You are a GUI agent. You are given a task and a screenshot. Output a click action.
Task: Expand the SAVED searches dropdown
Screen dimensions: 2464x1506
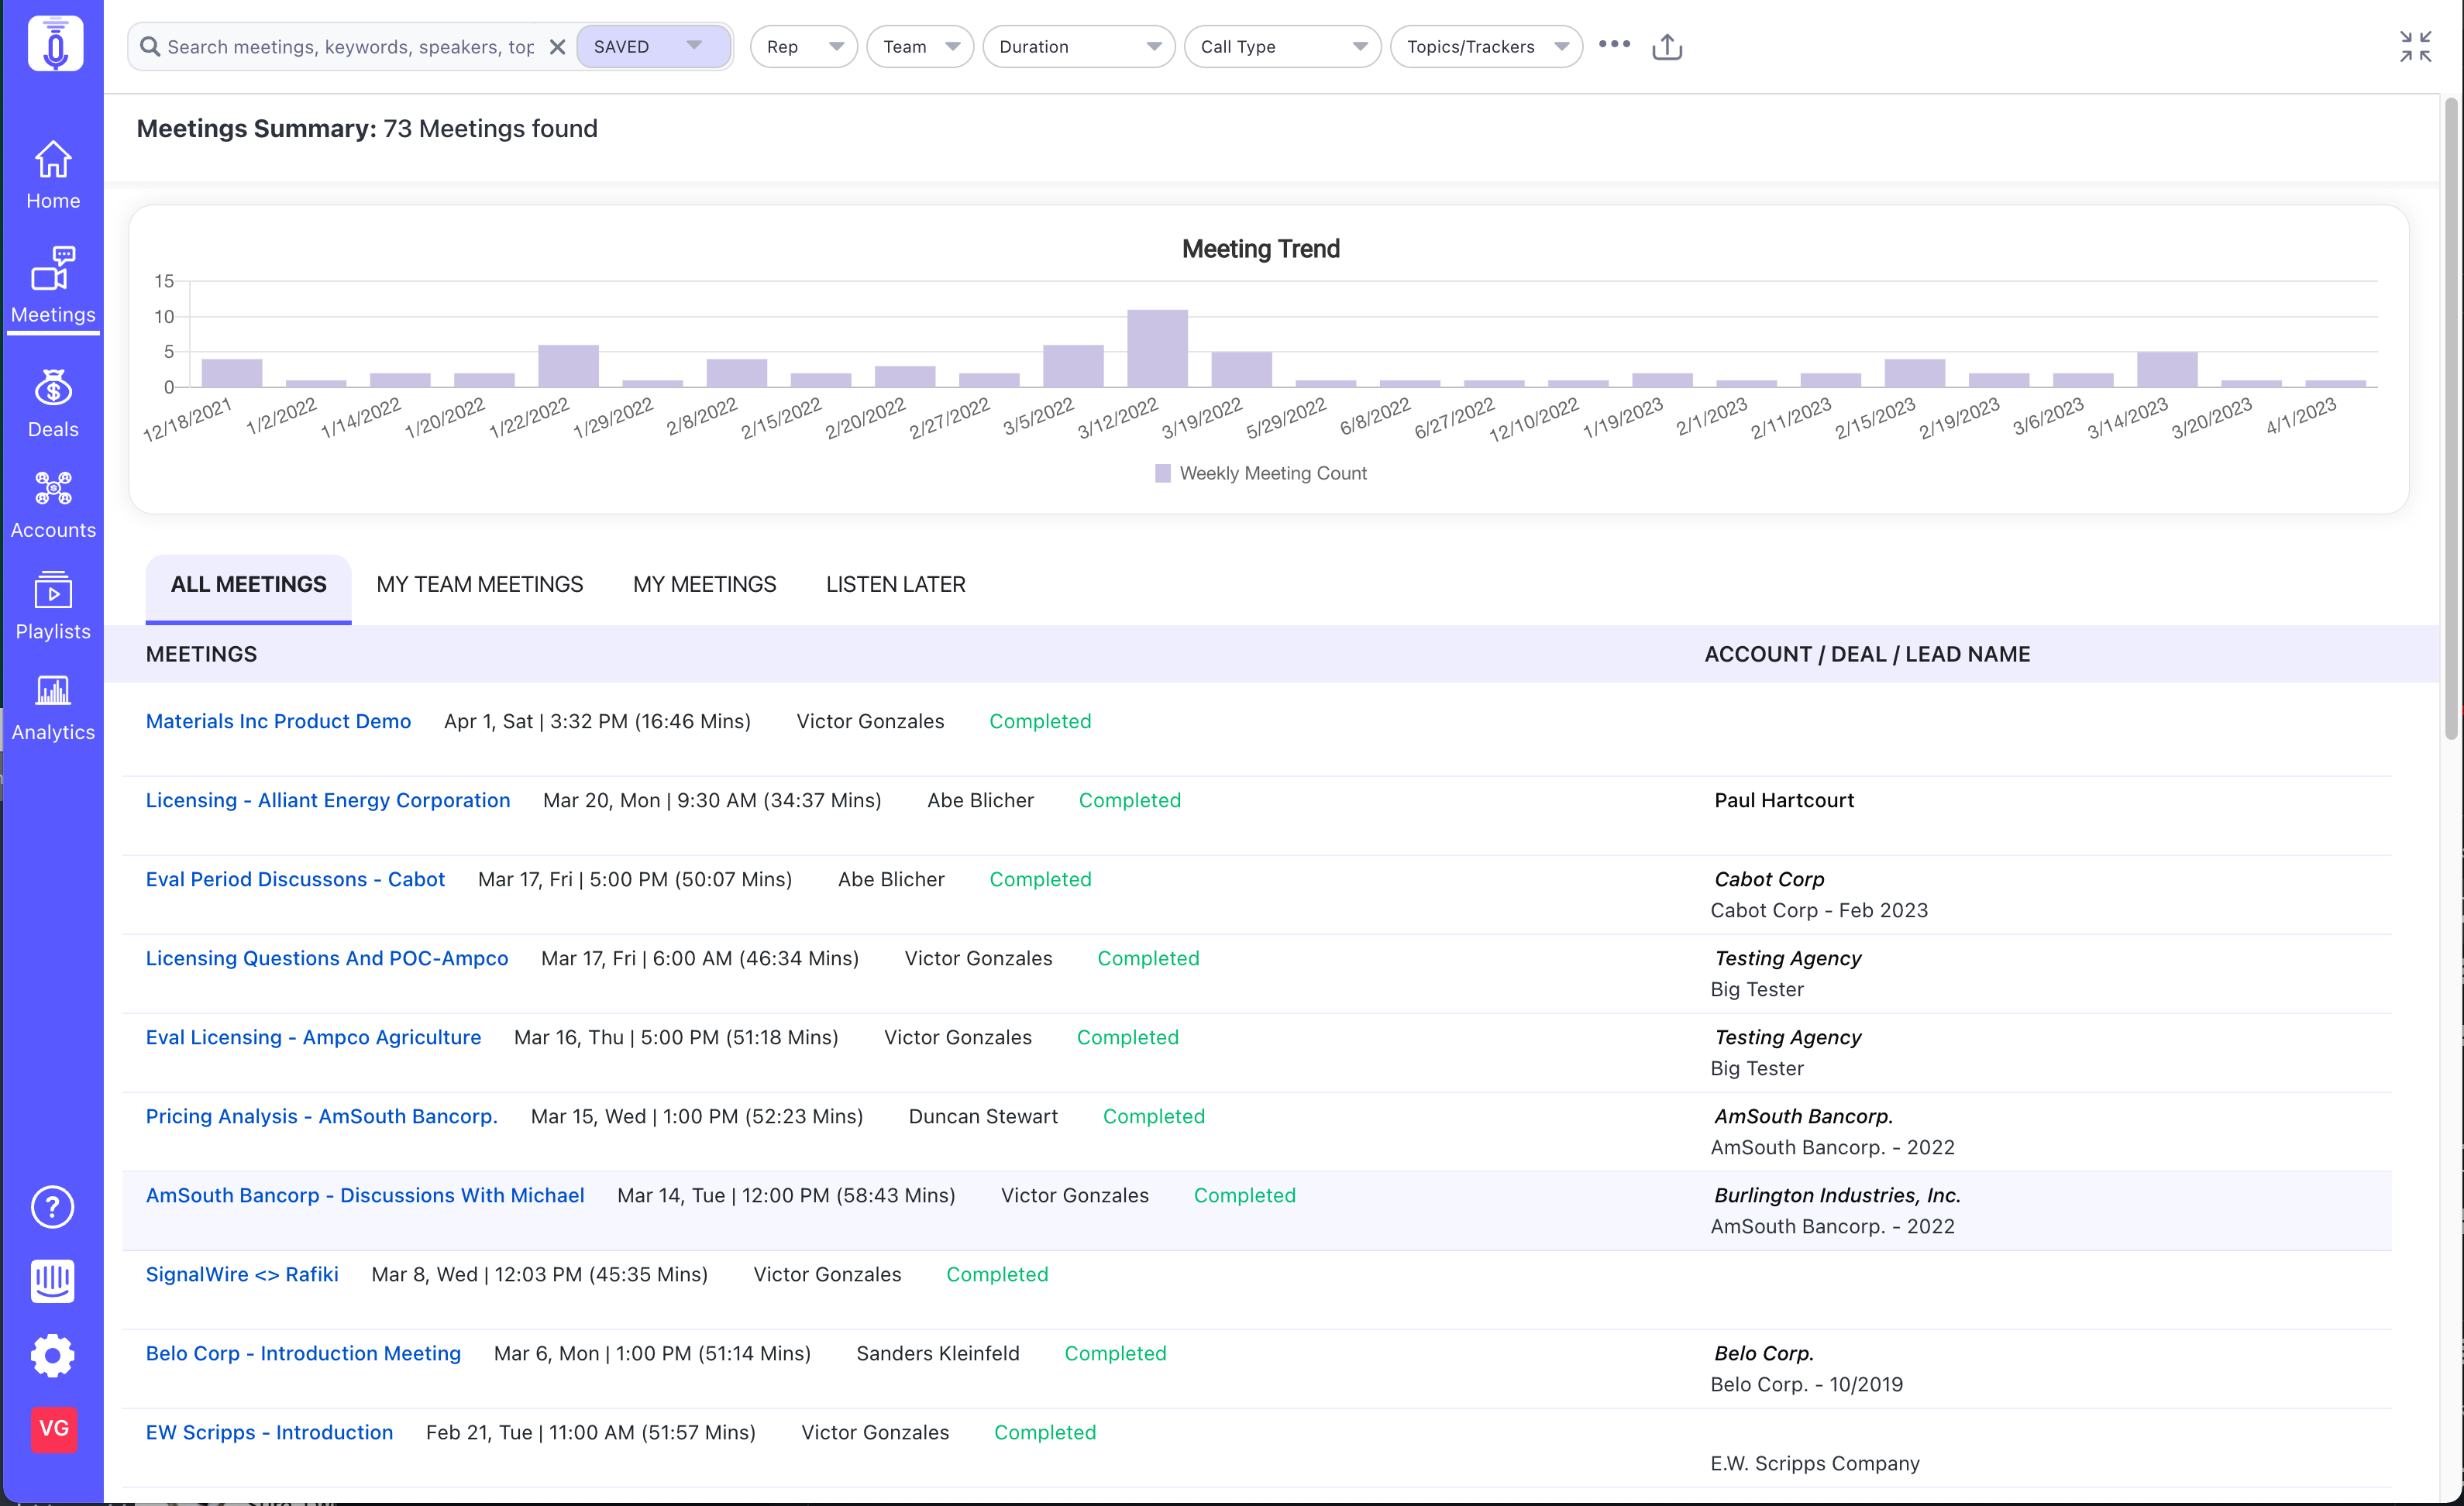(651, 47)
